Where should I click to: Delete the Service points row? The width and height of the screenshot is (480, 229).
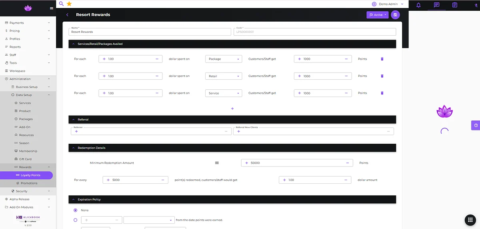pos(382,93)
